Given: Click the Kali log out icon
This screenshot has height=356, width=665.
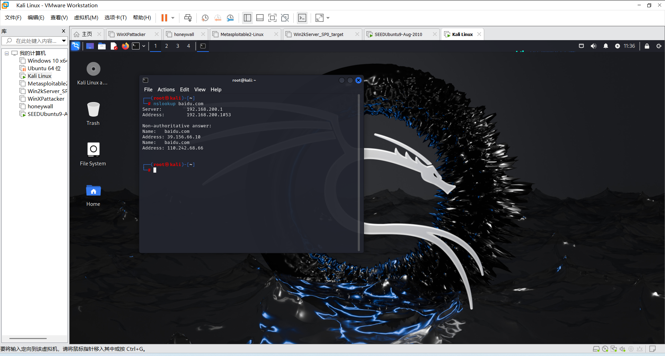Looking at the screenshot, I should 659,46.
